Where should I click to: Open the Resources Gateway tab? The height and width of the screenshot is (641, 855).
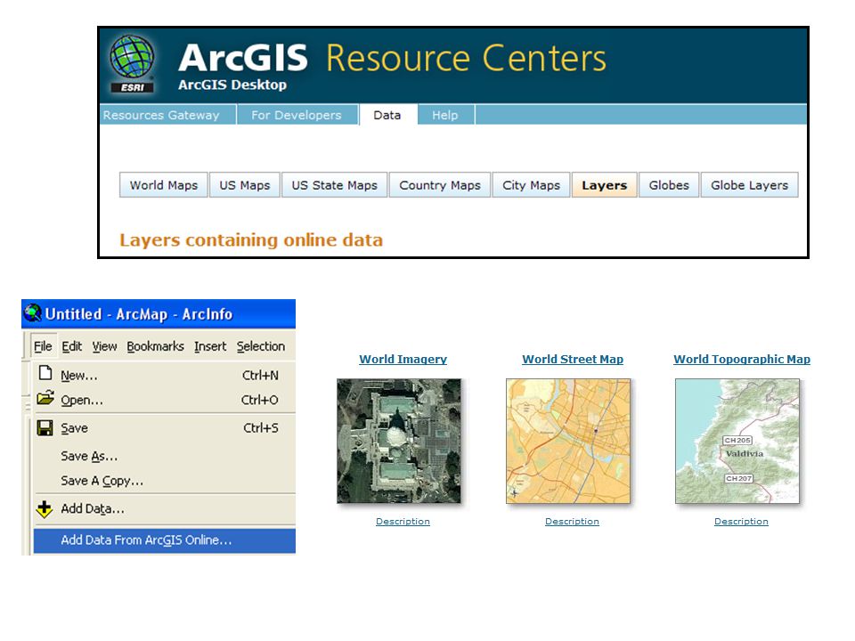(x=161, y=115)
